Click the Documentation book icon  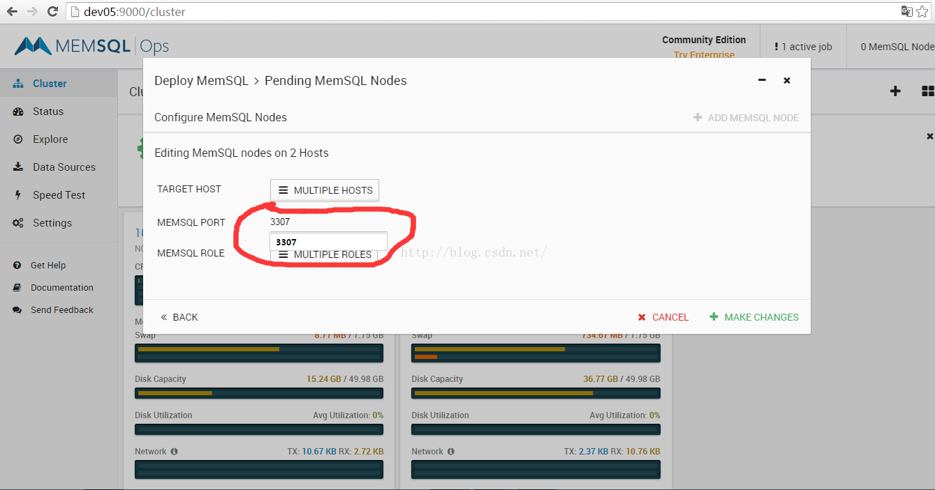point(17,287)
